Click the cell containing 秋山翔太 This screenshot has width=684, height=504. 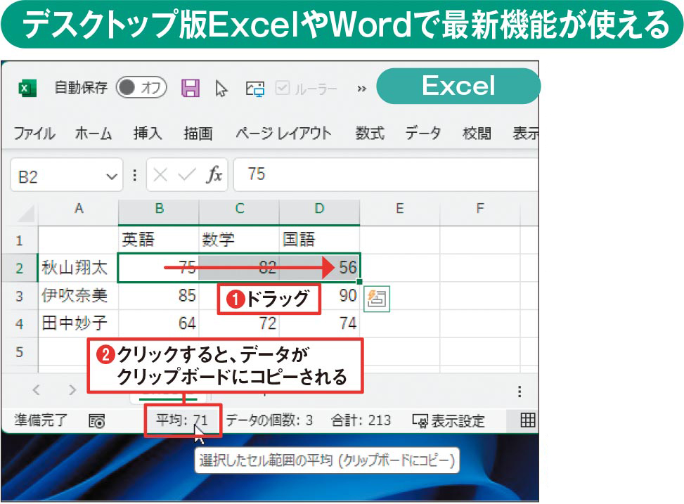coord(79,268)
